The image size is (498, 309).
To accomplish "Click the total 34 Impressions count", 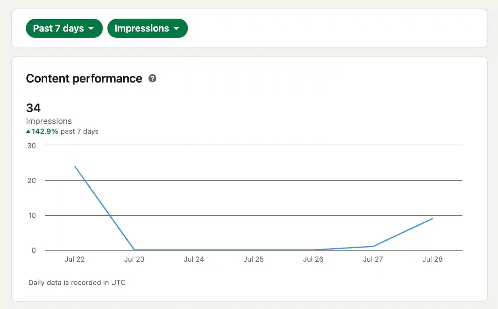I will [33, 108].
